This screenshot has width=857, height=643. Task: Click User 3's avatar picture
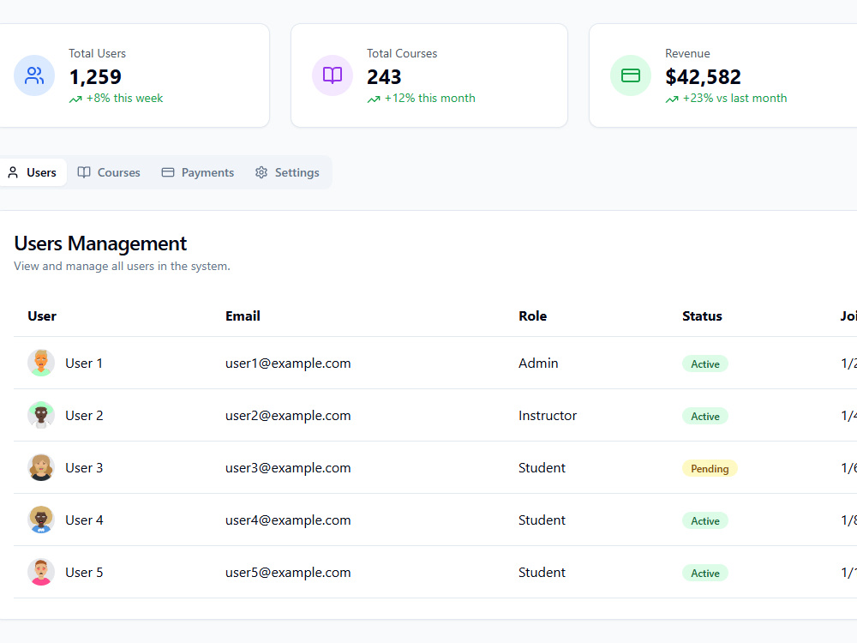(41, 467)
